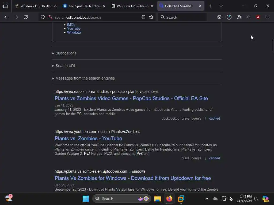Open the IMDb link
This screenshot has width=274, height=205.
[71, 25]
